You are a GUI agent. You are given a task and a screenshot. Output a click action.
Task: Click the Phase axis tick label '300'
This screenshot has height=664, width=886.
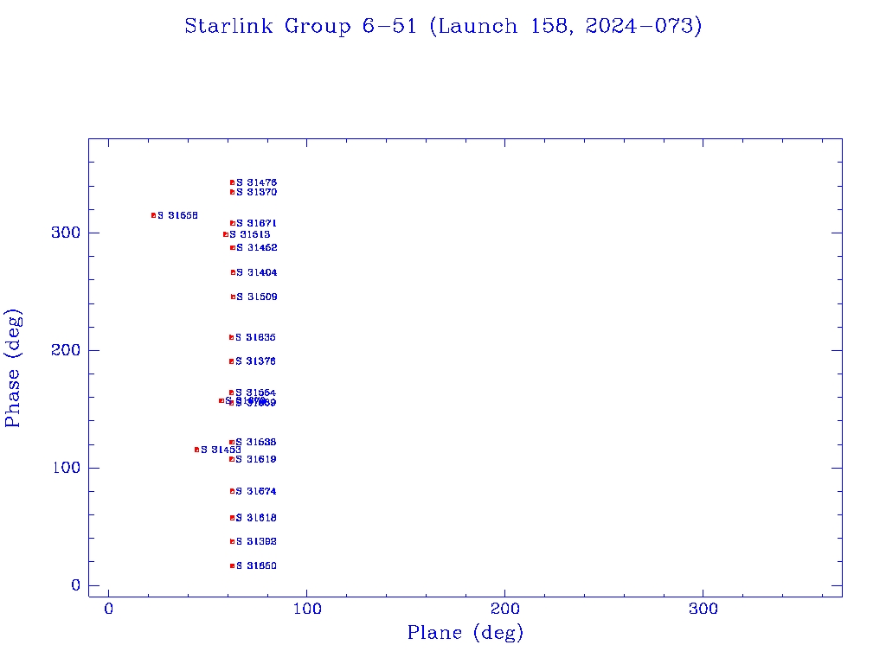pos(66,233)
